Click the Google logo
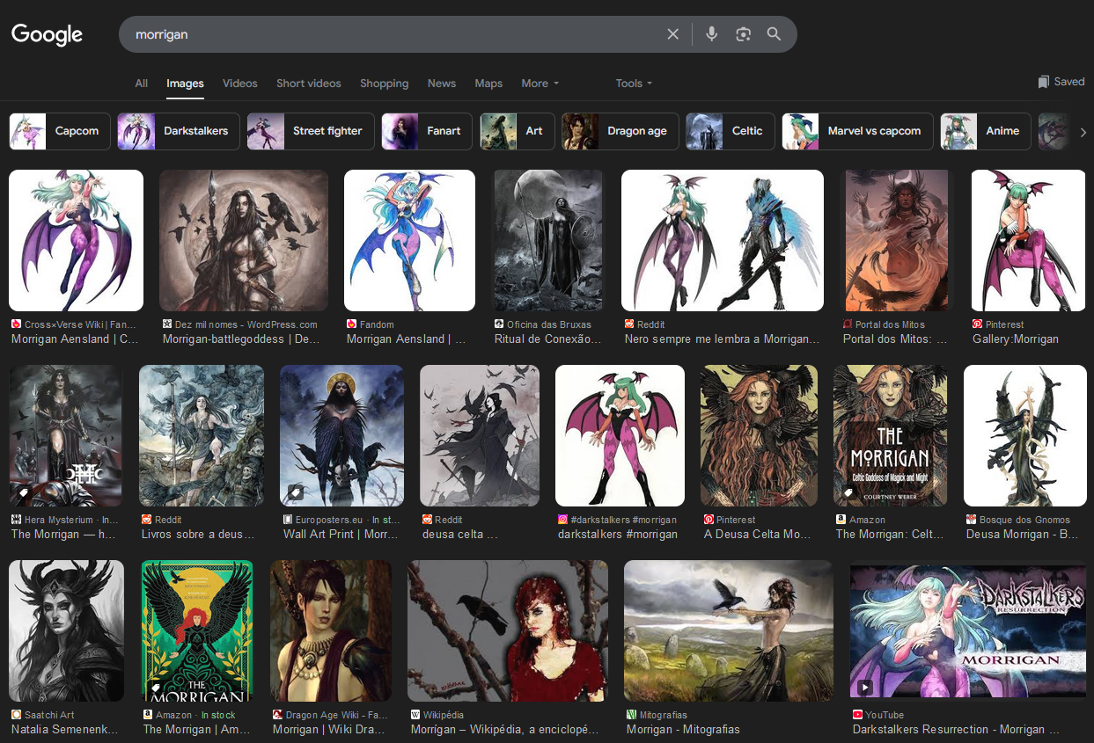The height and width of the screenshot is (743, 1094). click(47, 34)
